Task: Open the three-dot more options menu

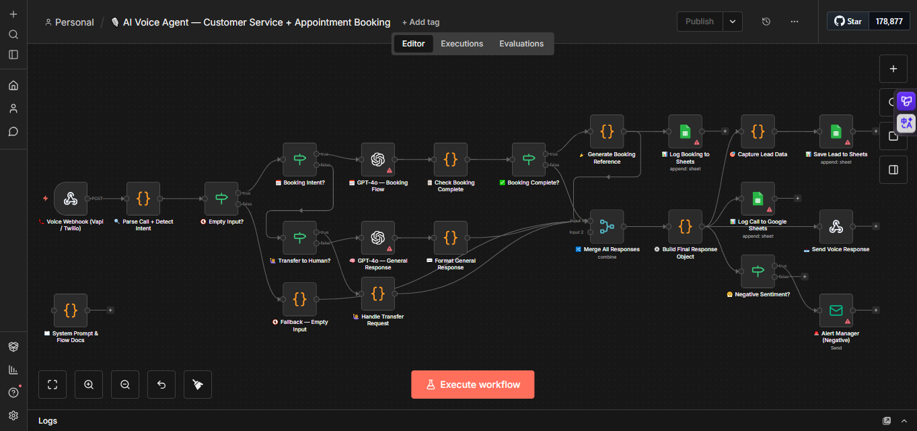Action: (x=795, y=22)
